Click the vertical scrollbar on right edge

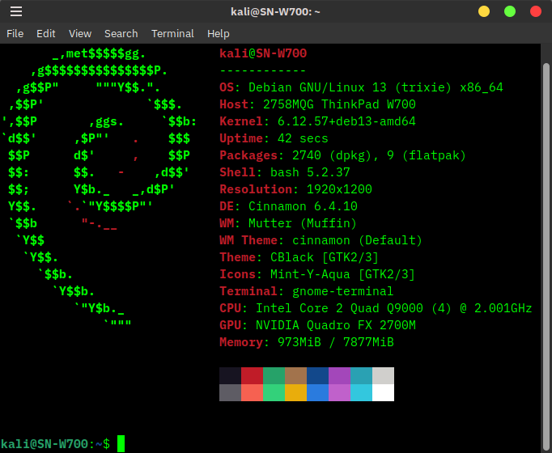pos(547,243)
